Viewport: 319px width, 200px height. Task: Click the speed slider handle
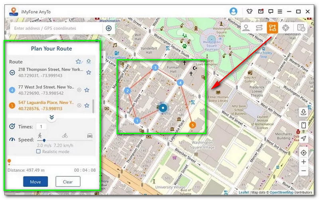tap(44, 141)
